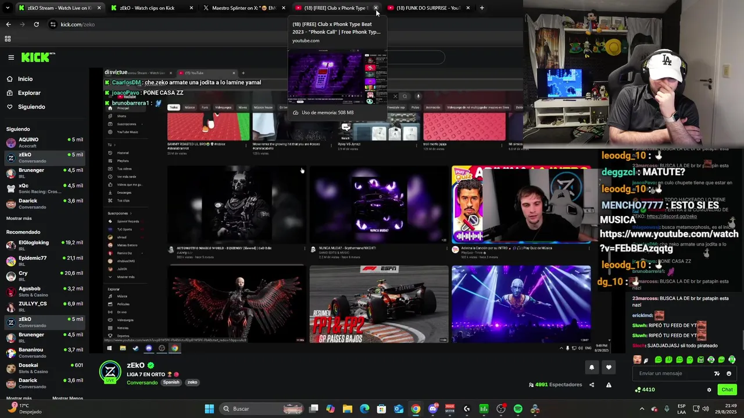Open Cry recommended channel

tap(44, 276)
